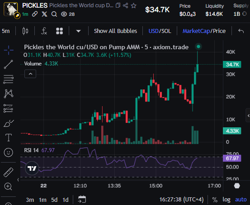The image size is (250, 205).
Task: Click the green live price dot at chart top
Action: tap(198, 47)
